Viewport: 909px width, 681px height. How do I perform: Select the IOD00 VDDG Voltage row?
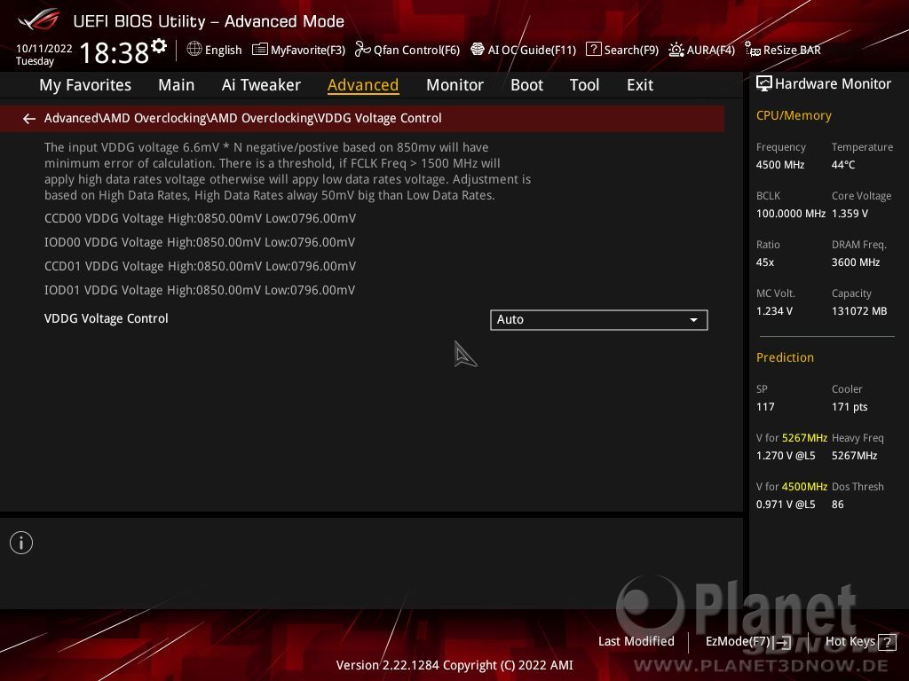click(200, 242)
